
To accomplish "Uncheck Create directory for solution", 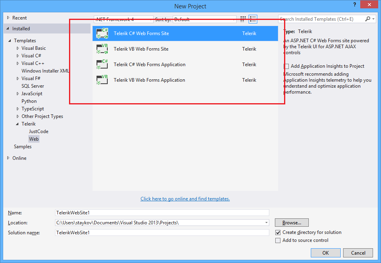I will pos(278,232).
